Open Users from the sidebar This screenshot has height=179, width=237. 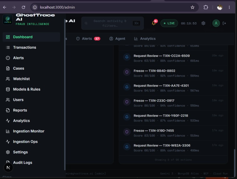31,100
